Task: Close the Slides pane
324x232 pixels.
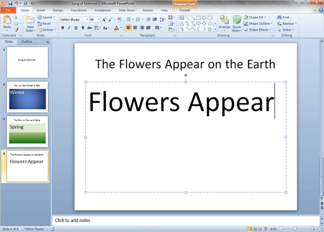Action: tap(47, 42)
